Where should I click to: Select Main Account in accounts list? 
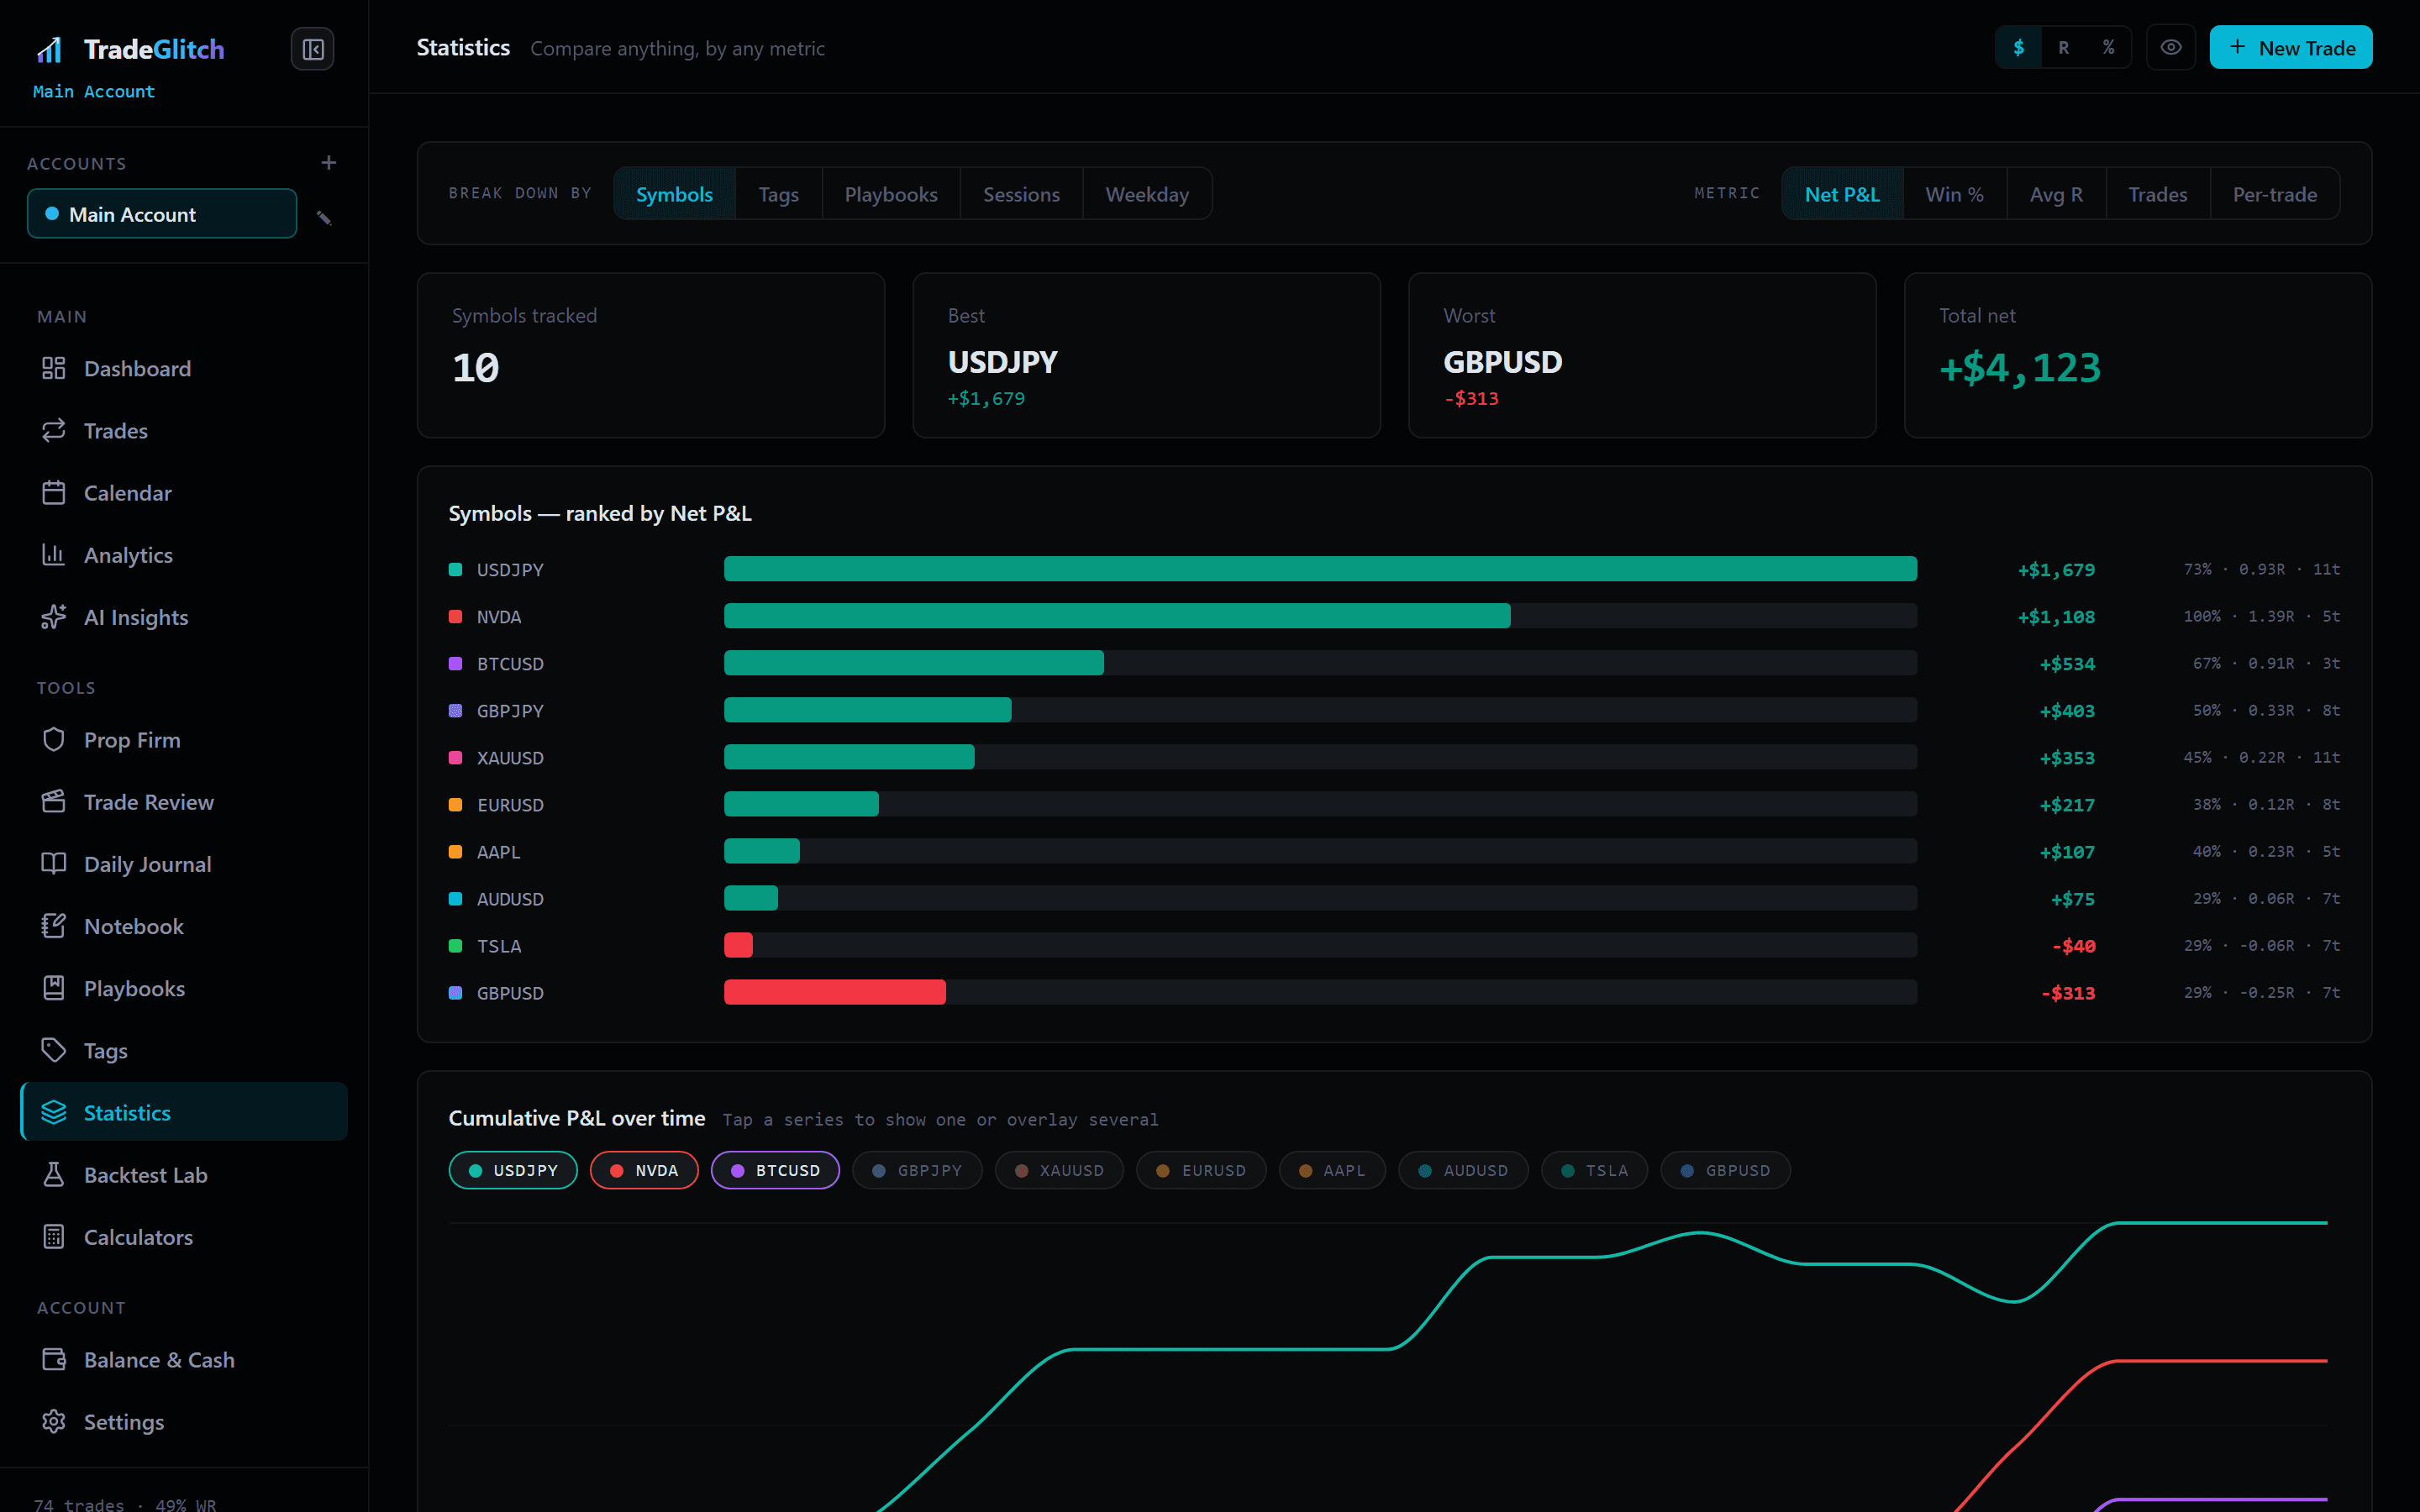[162, 214]
